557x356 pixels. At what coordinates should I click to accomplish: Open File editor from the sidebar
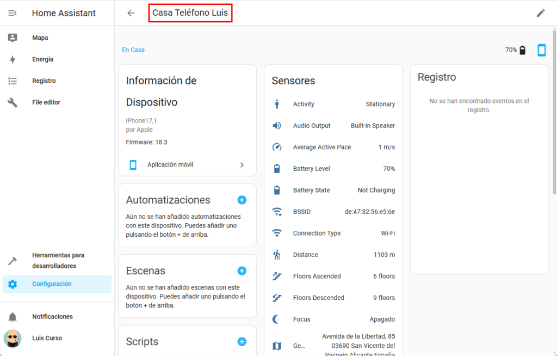46,102
